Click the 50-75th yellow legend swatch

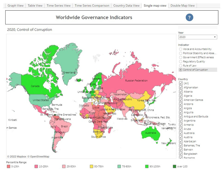coord(91,167)
